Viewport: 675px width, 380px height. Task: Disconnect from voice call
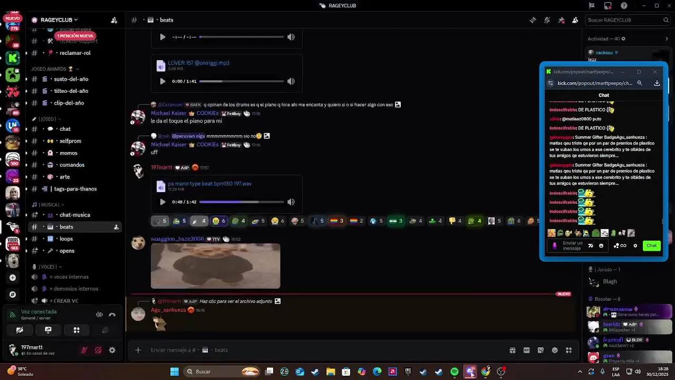coord(112,315)
